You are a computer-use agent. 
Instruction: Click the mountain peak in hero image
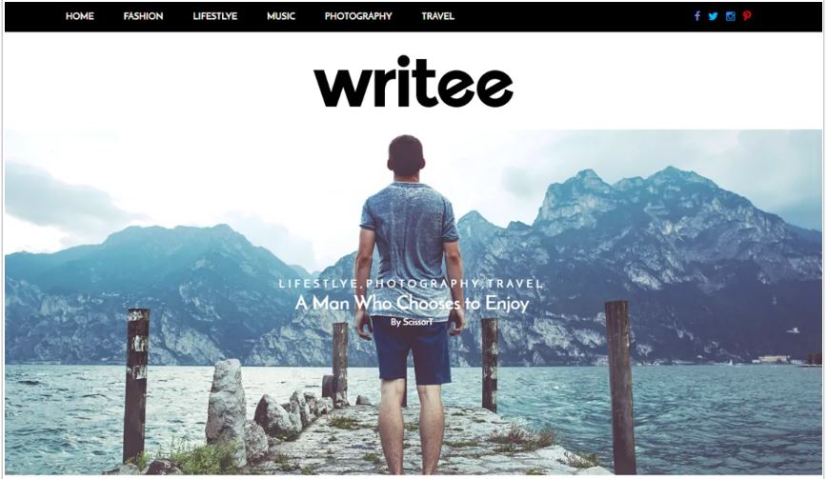point(670,171)
